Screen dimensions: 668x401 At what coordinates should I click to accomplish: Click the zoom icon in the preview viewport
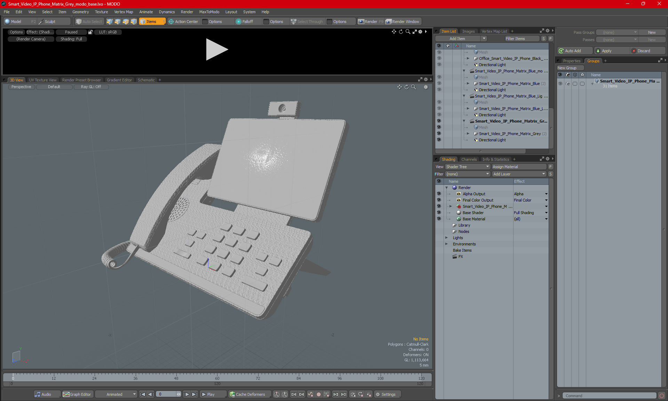(408, 32)
